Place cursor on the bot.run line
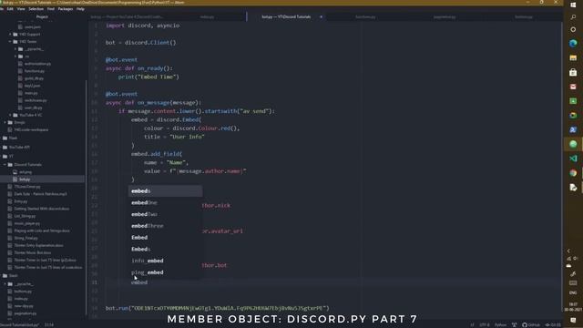 [x=218, y=308]
